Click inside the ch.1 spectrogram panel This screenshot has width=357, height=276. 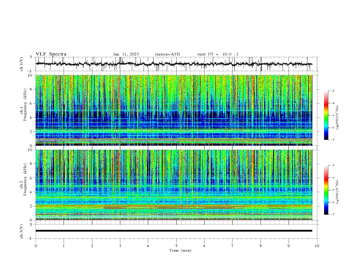[x=174, y=110]
